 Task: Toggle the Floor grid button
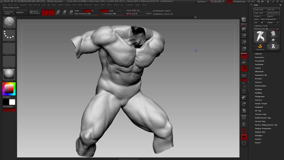tap(244, 62)
